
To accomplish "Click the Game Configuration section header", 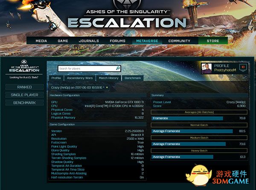I will click(x=97, y=124).
